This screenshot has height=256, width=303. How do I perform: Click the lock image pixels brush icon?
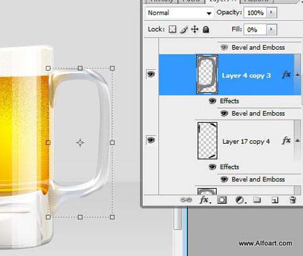pyautogui.click(x=184, y=30)
